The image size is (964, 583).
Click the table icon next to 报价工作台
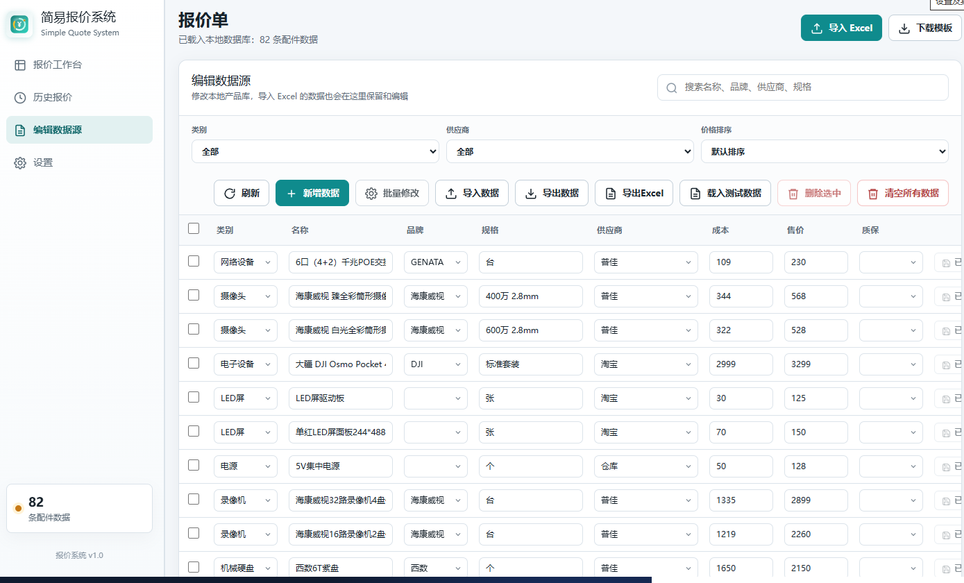20,65
